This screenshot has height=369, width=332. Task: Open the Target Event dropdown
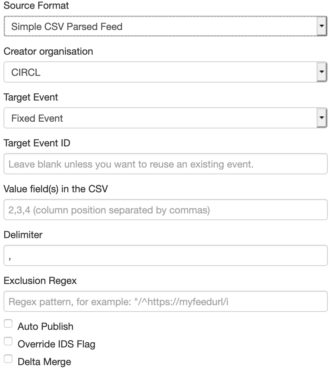pos(160,118)
